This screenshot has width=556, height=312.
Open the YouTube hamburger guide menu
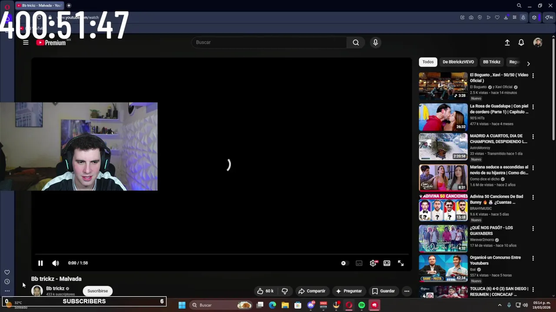[26, 42]
